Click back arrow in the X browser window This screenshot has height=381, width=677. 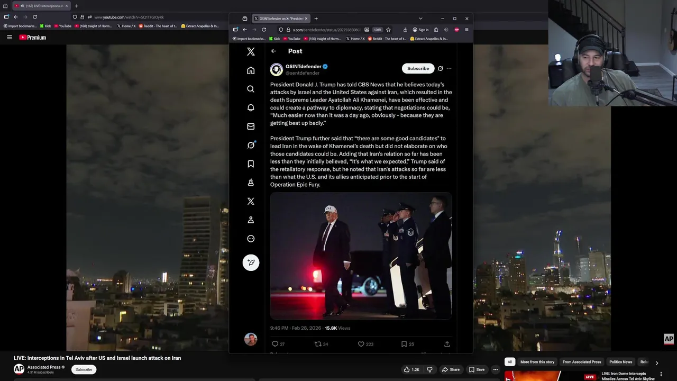[x=245, y=30]
